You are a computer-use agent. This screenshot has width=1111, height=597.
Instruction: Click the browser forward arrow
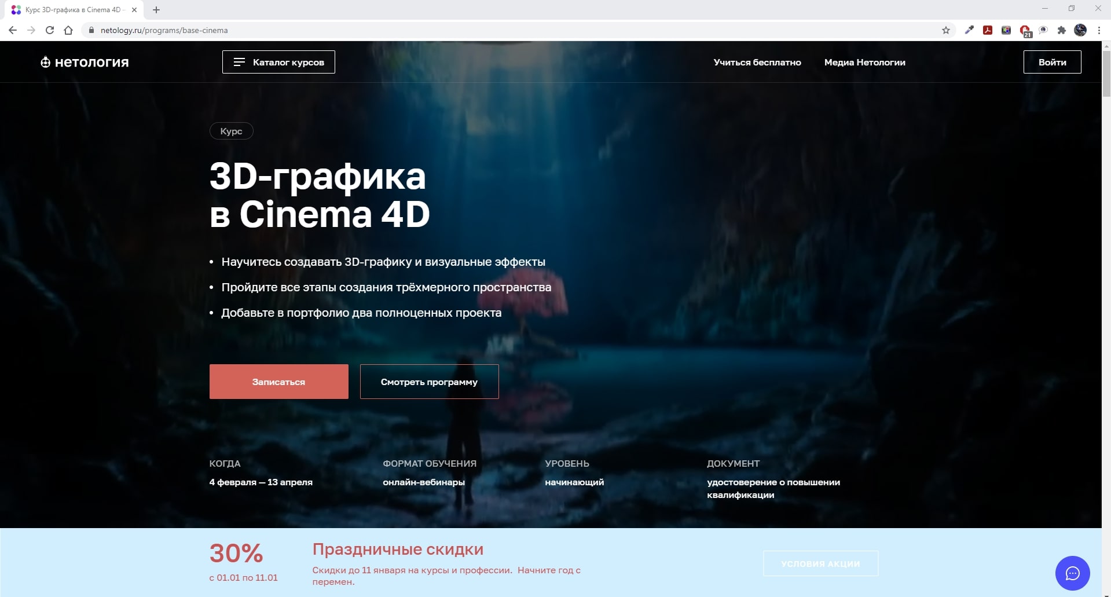click(31, 30)
